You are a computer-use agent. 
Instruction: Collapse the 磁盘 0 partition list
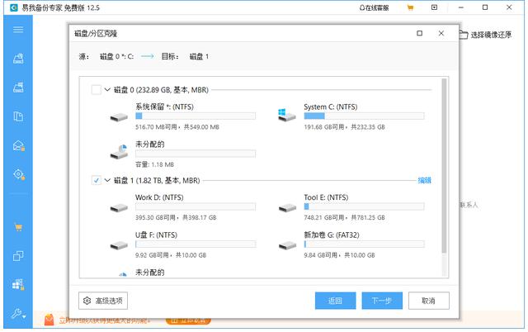pos(107,90)
